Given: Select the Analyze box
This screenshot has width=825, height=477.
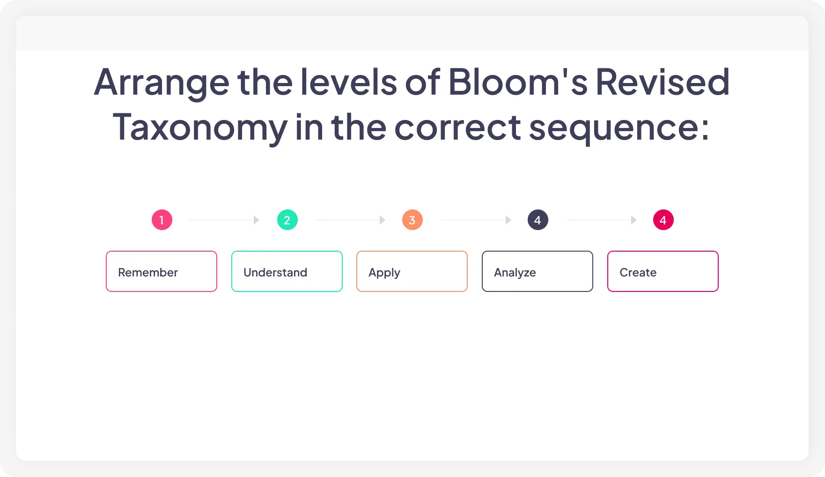Looking at the screenshot, I should (538, 271).
